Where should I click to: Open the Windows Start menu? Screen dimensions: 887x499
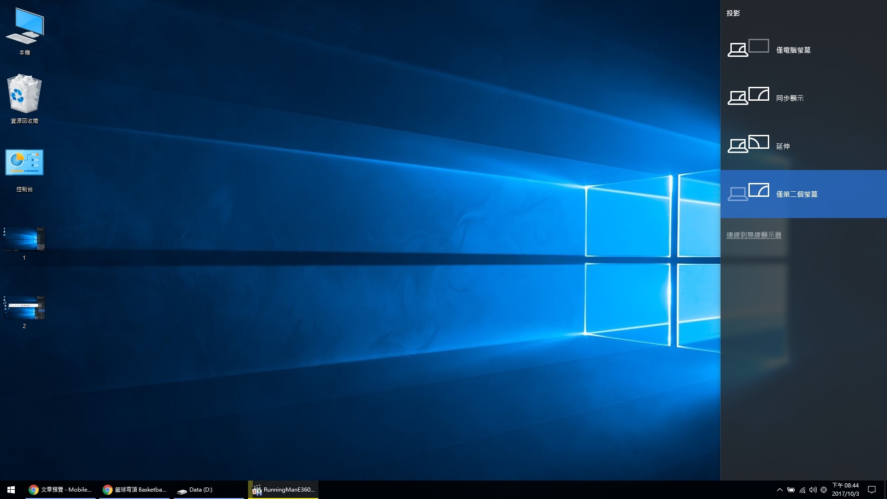11,490
